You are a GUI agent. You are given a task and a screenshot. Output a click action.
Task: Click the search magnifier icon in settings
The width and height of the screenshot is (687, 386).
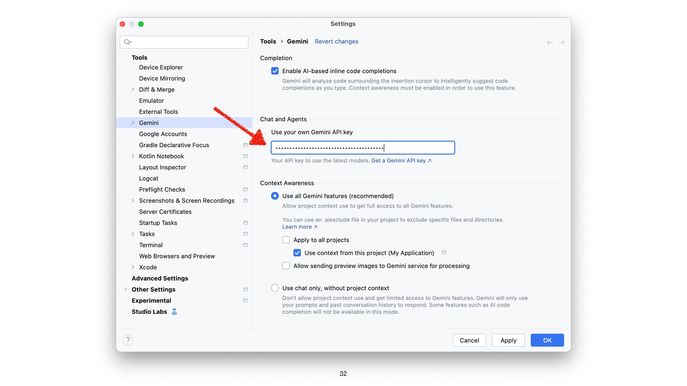(127, 42)
